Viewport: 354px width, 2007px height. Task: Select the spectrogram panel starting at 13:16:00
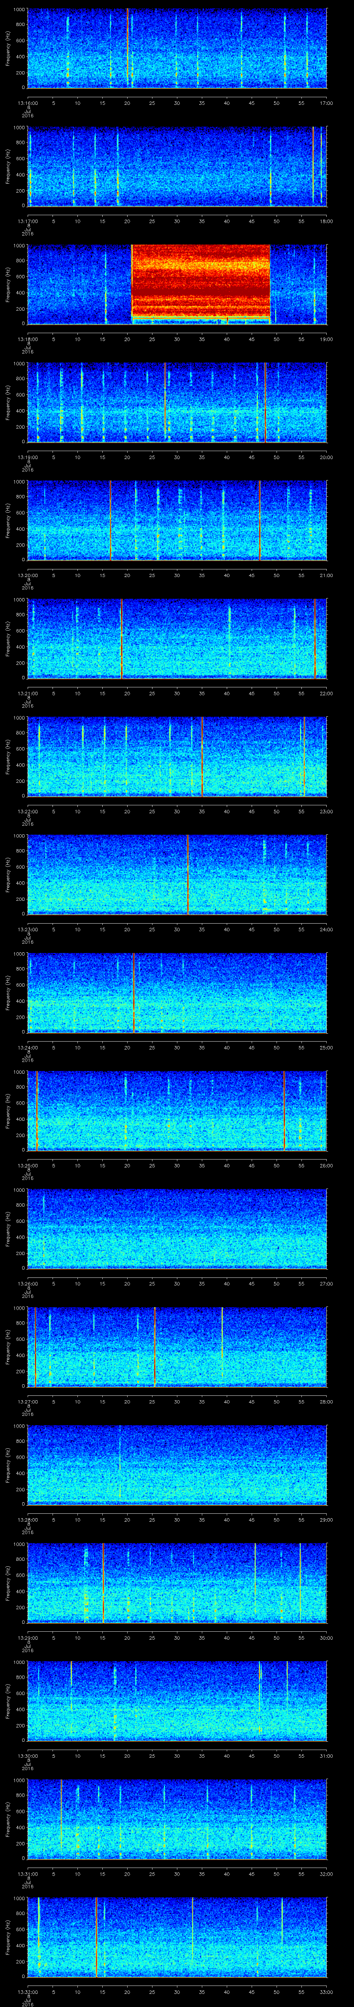click(x=177, y=48)
